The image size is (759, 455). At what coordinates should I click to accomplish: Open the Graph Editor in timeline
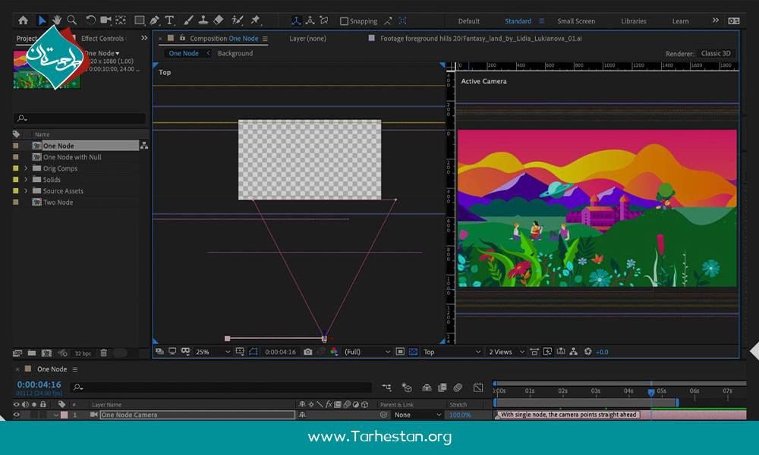(477, 388)
